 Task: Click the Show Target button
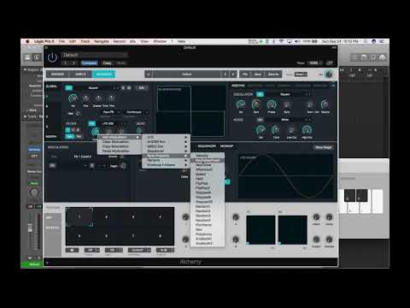click(x=324, y=147)
